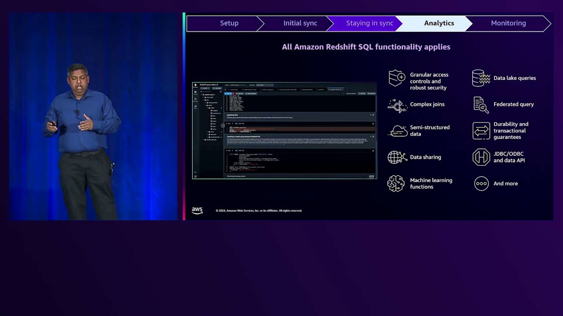563x316 pixels.
Task: Click the presenter video feed
Action: click(x=94, y=116)
